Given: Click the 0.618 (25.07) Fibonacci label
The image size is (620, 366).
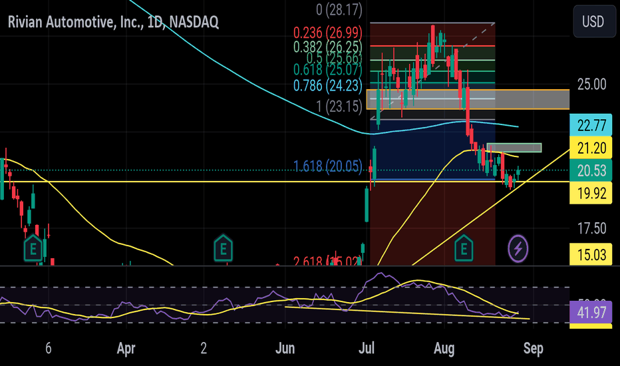Looking at the screenshot, I should click(327, 70).
